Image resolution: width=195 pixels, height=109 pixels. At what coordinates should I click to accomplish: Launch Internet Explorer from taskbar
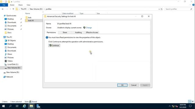click(x=24, y=106)
